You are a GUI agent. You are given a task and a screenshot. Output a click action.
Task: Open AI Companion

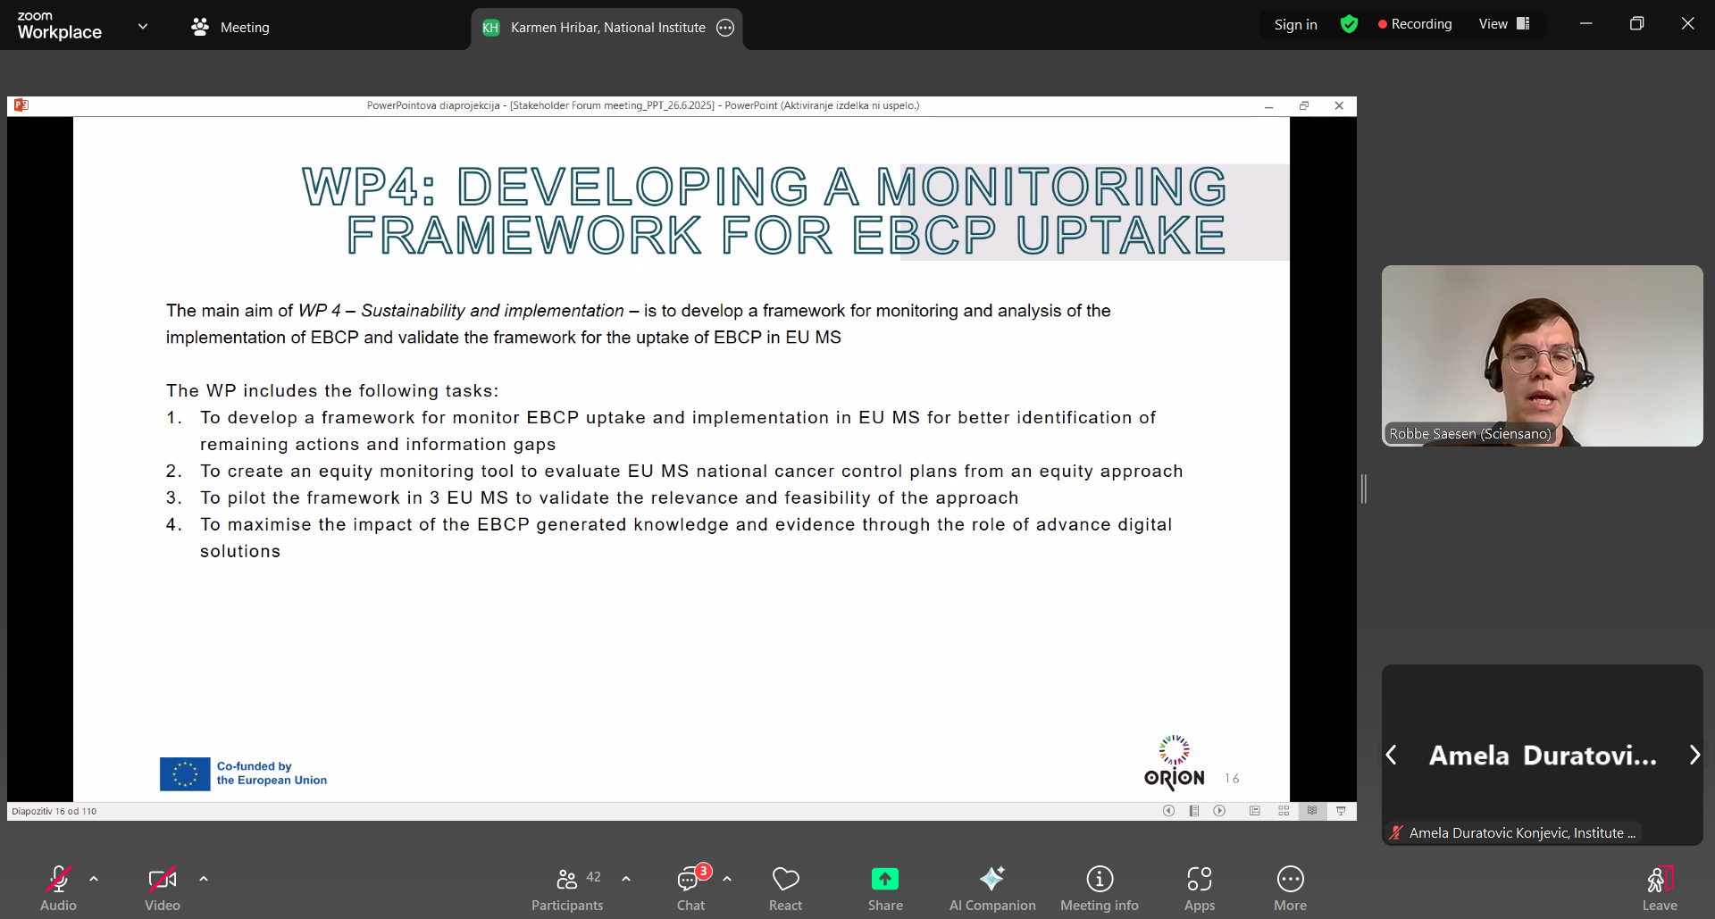click(x=991, y=888)
